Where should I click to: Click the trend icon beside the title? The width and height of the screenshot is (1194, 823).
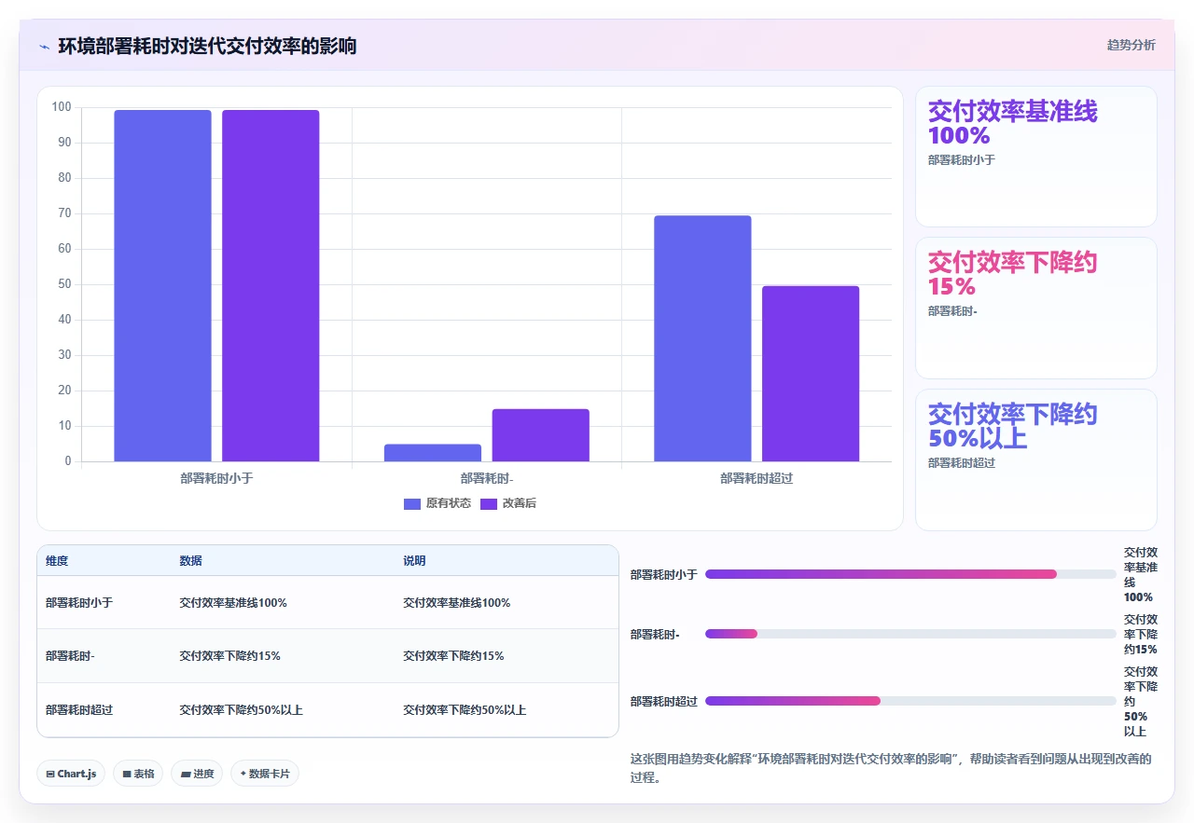click(x=44, y=46)
